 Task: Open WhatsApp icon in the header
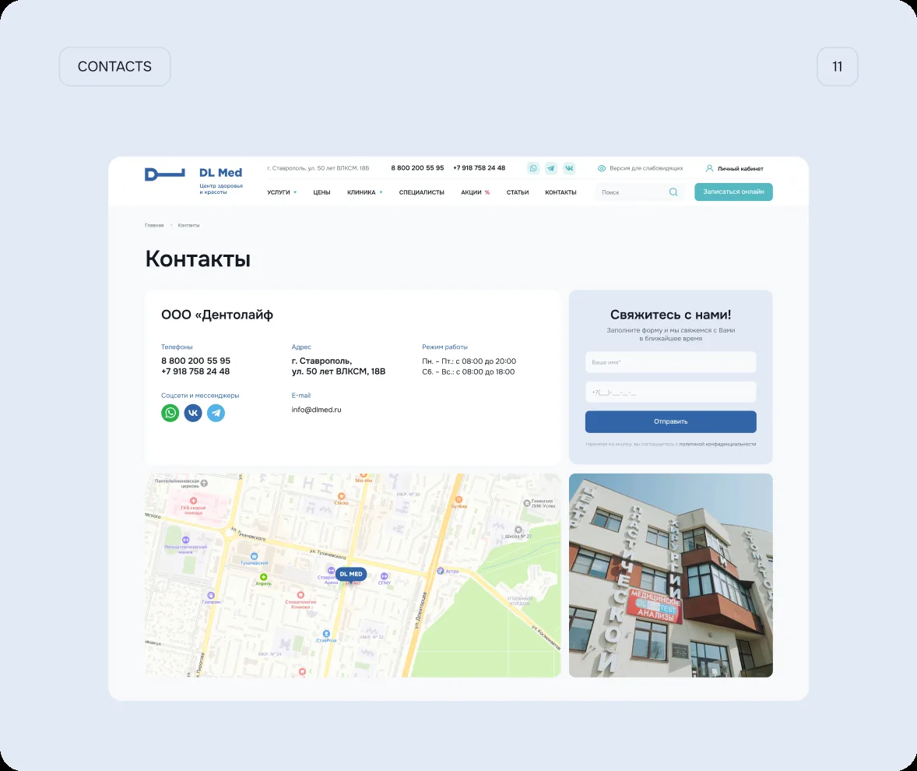(x=533, y=168)
